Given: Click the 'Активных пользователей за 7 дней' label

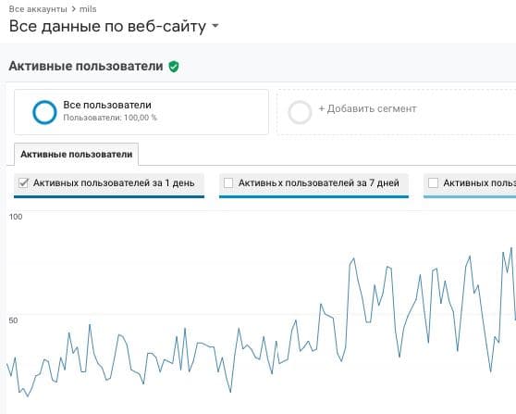Looking at the screenshot, I should tap(318, 182).
